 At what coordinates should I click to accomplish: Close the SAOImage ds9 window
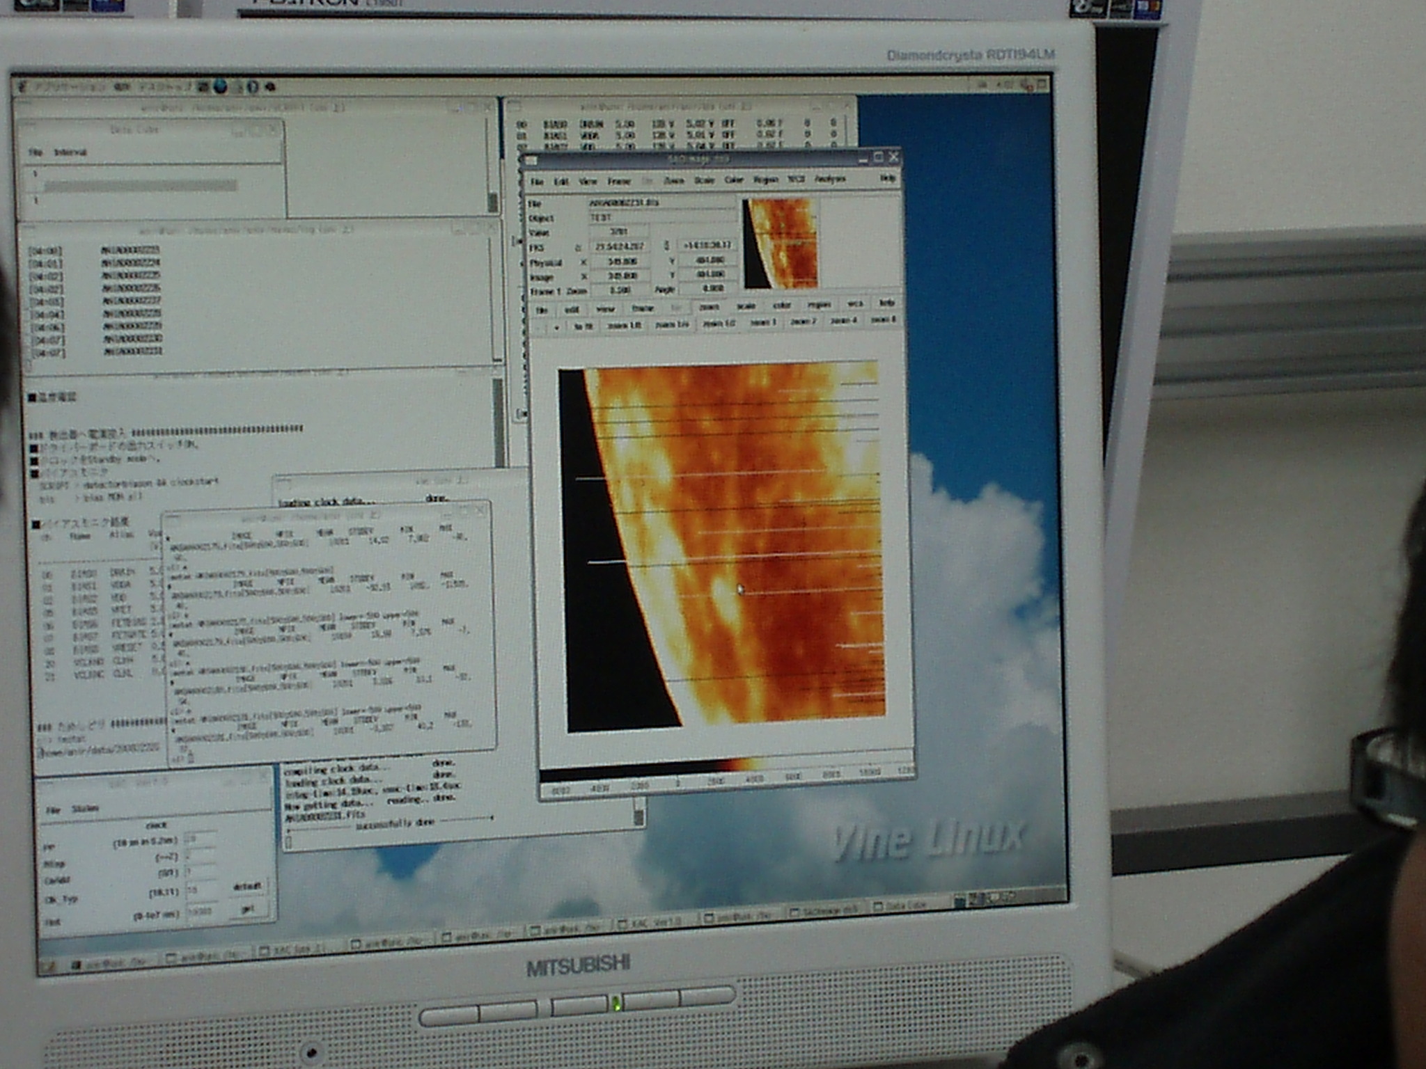[893, 157]
